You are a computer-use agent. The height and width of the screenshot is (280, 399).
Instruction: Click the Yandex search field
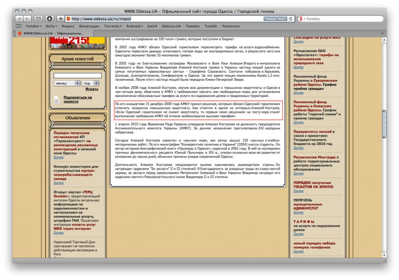[343, 19]
